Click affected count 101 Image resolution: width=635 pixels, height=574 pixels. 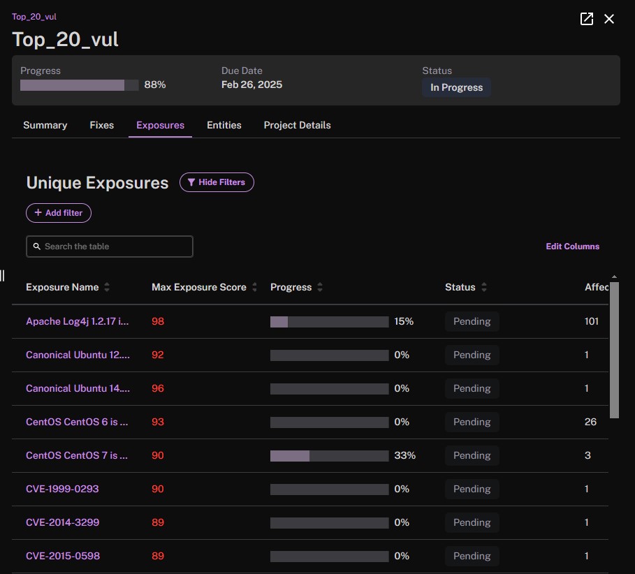(x=591, y=321)
